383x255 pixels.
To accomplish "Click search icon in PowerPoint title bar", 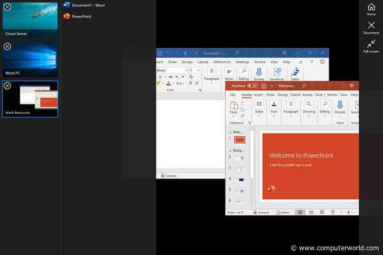I will click(x=304, y=86).
